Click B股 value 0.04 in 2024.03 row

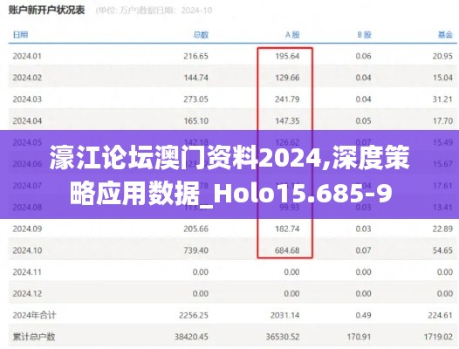363,99
